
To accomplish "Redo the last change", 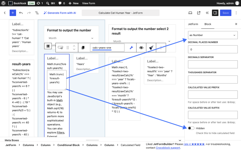I will point(29,13).
